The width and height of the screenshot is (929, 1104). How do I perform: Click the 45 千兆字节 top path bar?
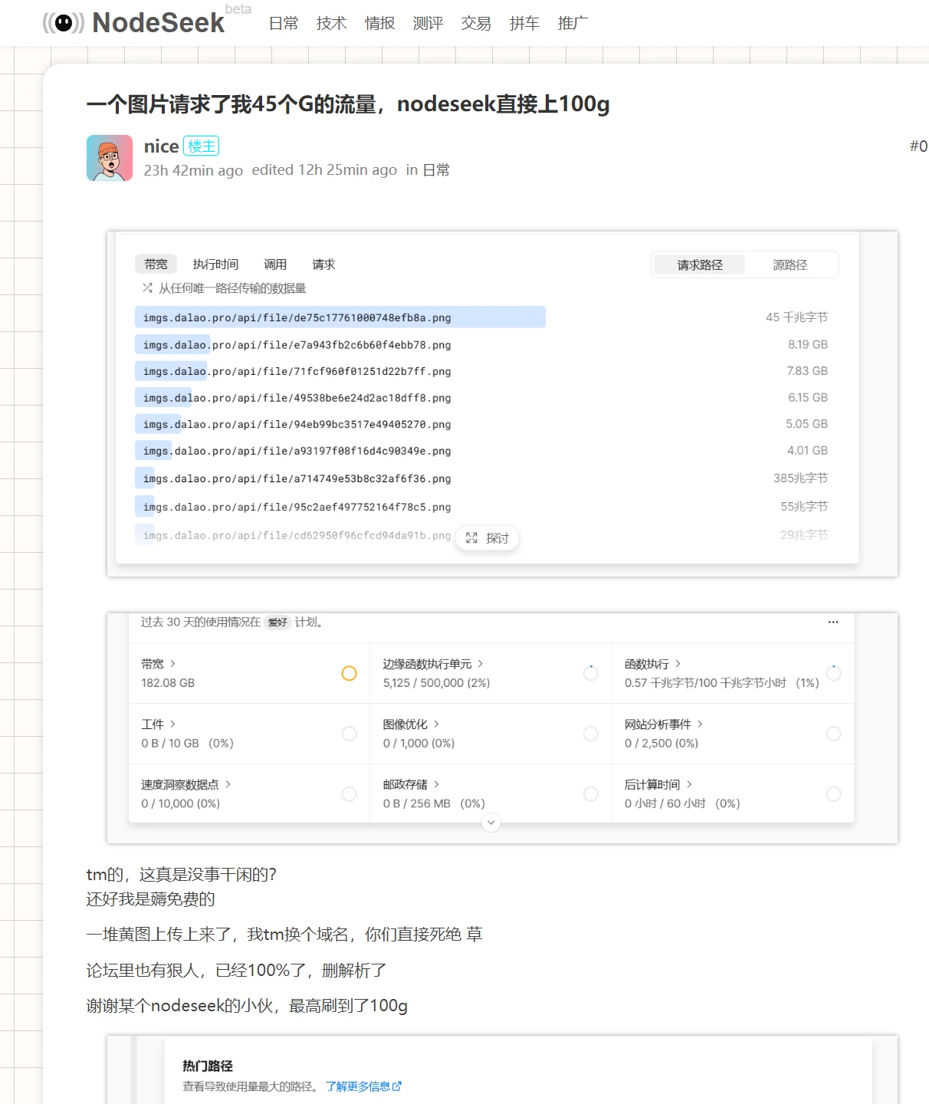340,317
